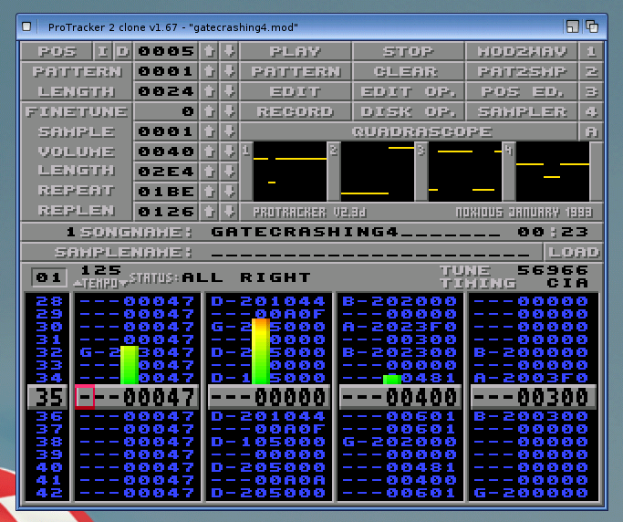The height and width of the screenshot is (522, 623).
Task: Toggle EDIT mode on
Action: pyautogui.click(x=296, y=91)
